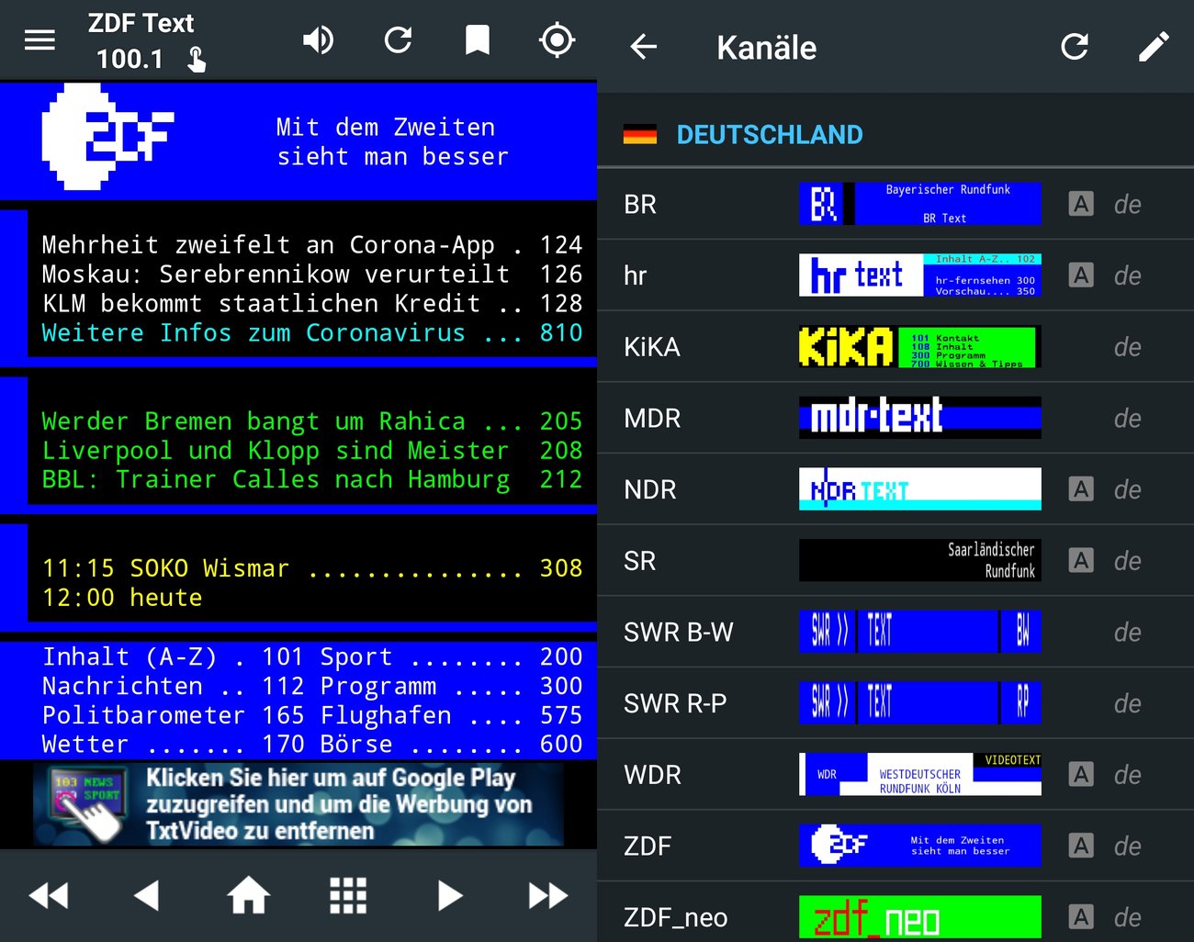Image resolution: width=1194 pixels, height=942 pixels.
Task: Open the page grid overview
Action: 348,895
